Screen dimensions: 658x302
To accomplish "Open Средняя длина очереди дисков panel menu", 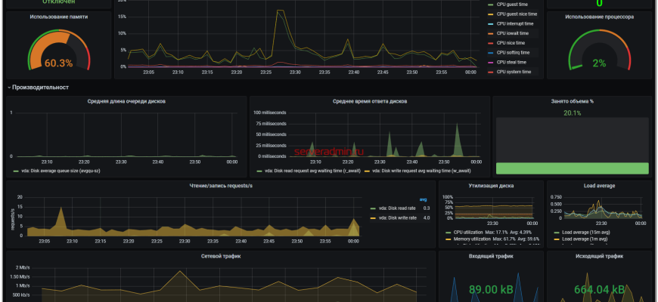I will click(126, 100).
